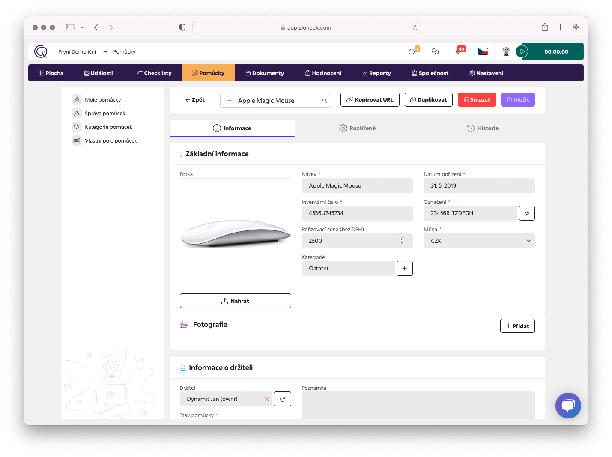The height and width of the screenshot is (457, 612).
Task: Click the search magnifier in asset selector
Action: (x=325, y=101)
